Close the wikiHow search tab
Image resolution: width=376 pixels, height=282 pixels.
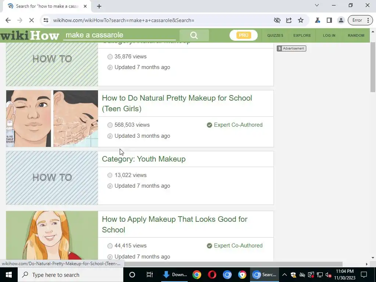coord(85,6)
